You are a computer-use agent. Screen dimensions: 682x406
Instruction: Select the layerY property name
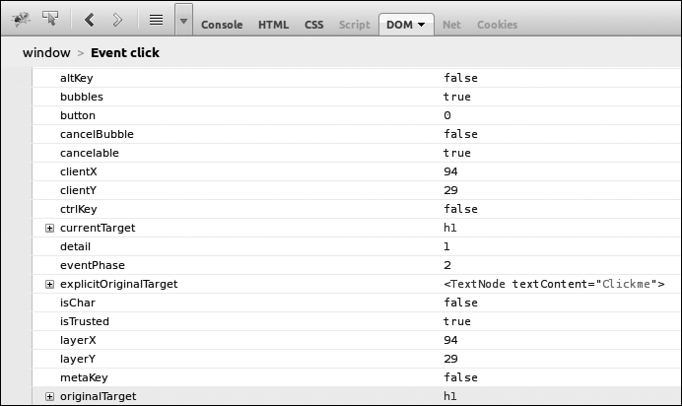click(78, 359)
